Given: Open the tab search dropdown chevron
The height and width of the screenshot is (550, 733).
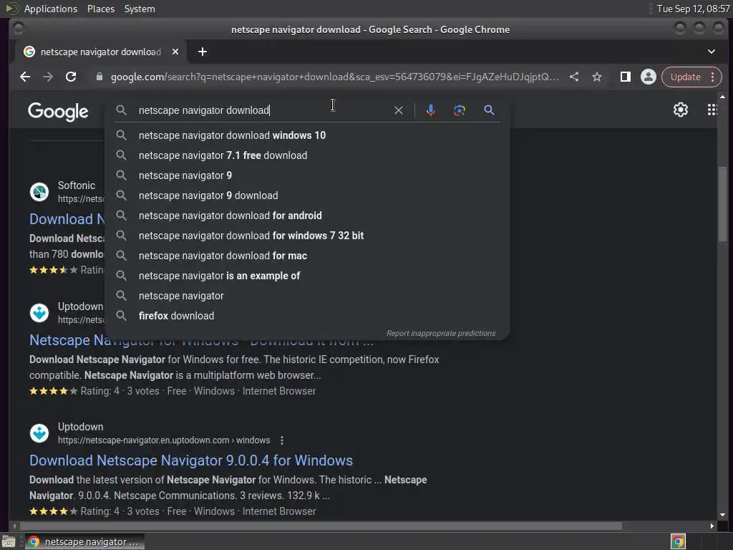Looking at the screenshot, I should (711, 52).
